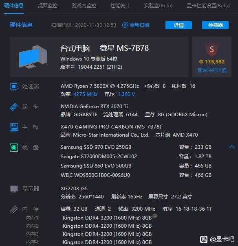Click Micro-Star International Co., Ltd. brand text
Screen dimensions: 238x246
coord(111,135)
